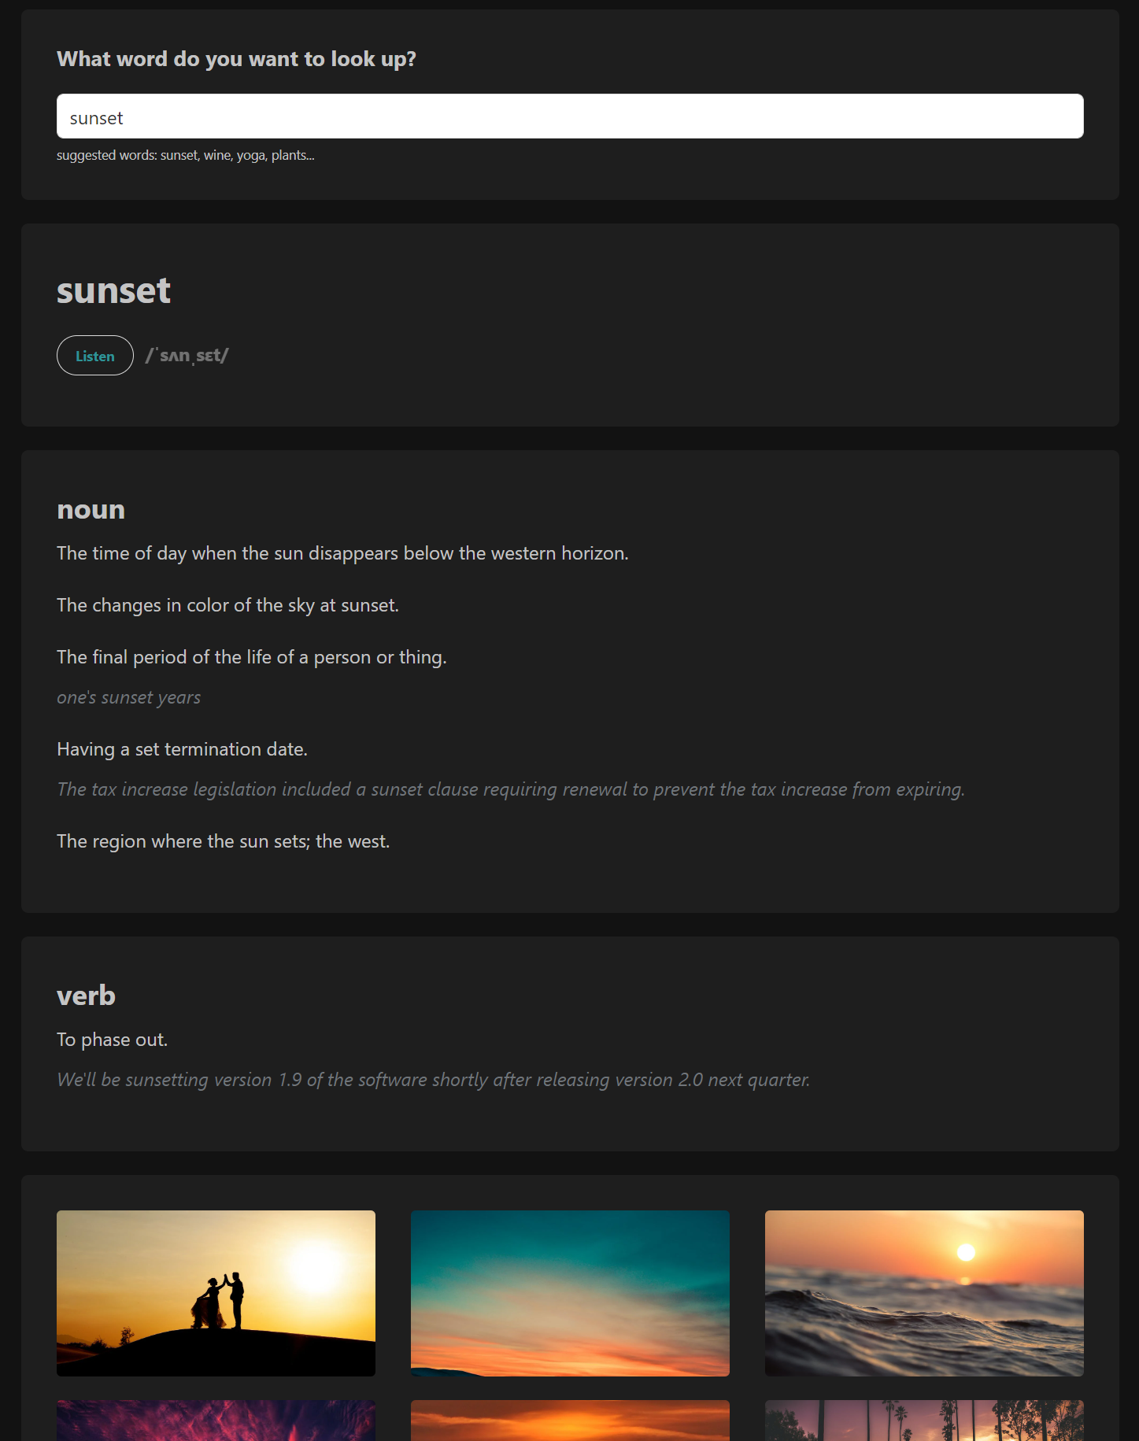Image resolution: width=1139 pixels, height=1441 pixels.
Task: Open the ocean waves sunset photo
Action: [x=924, y=1293]
